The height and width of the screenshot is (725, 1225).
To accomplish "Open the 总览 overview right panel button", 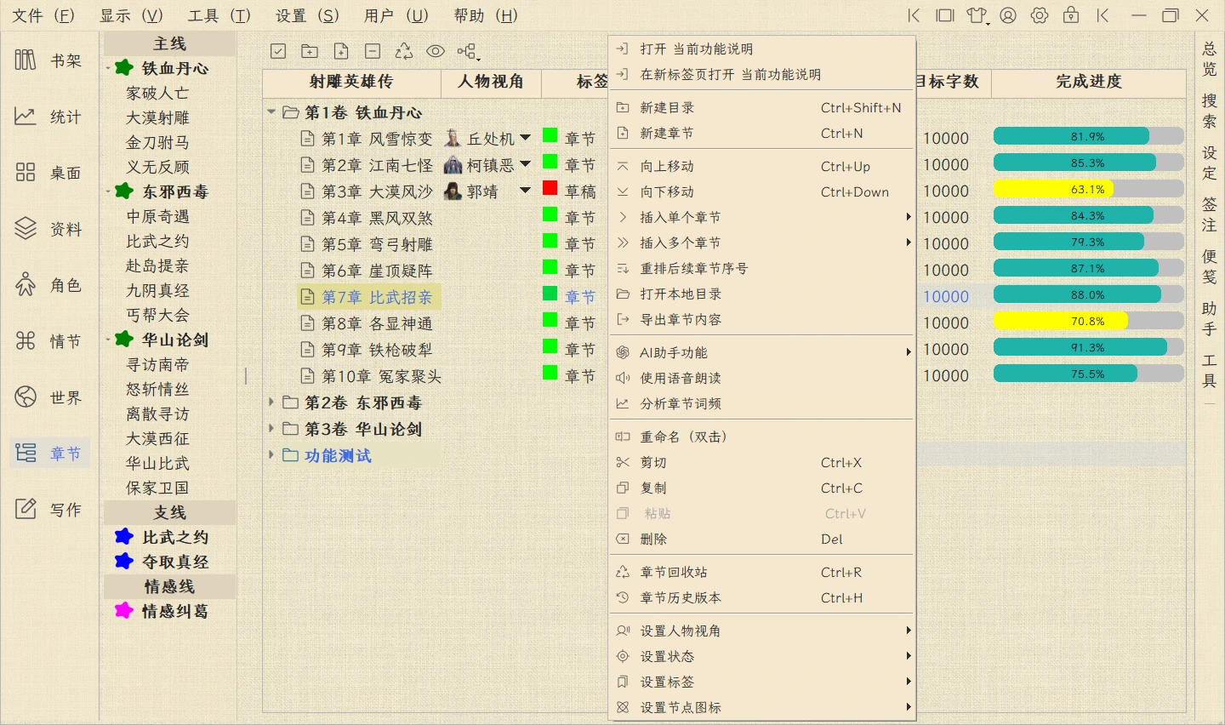I will coord(1209,59).
